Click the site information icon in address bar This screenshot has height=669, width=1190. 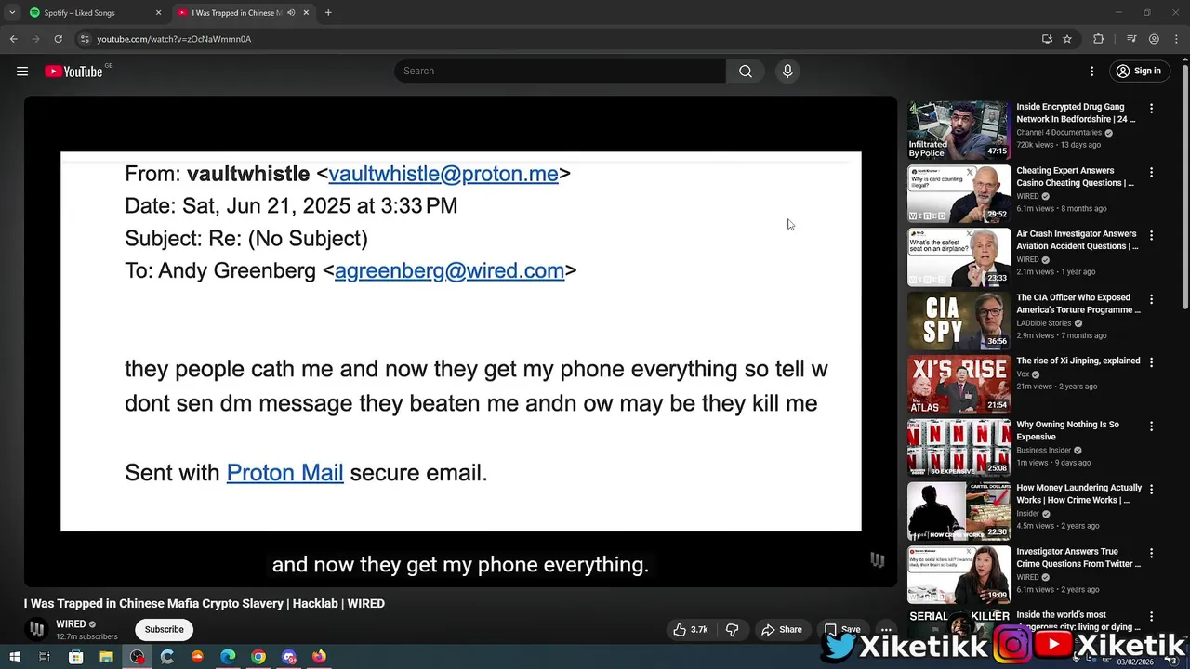pos(85,39)
